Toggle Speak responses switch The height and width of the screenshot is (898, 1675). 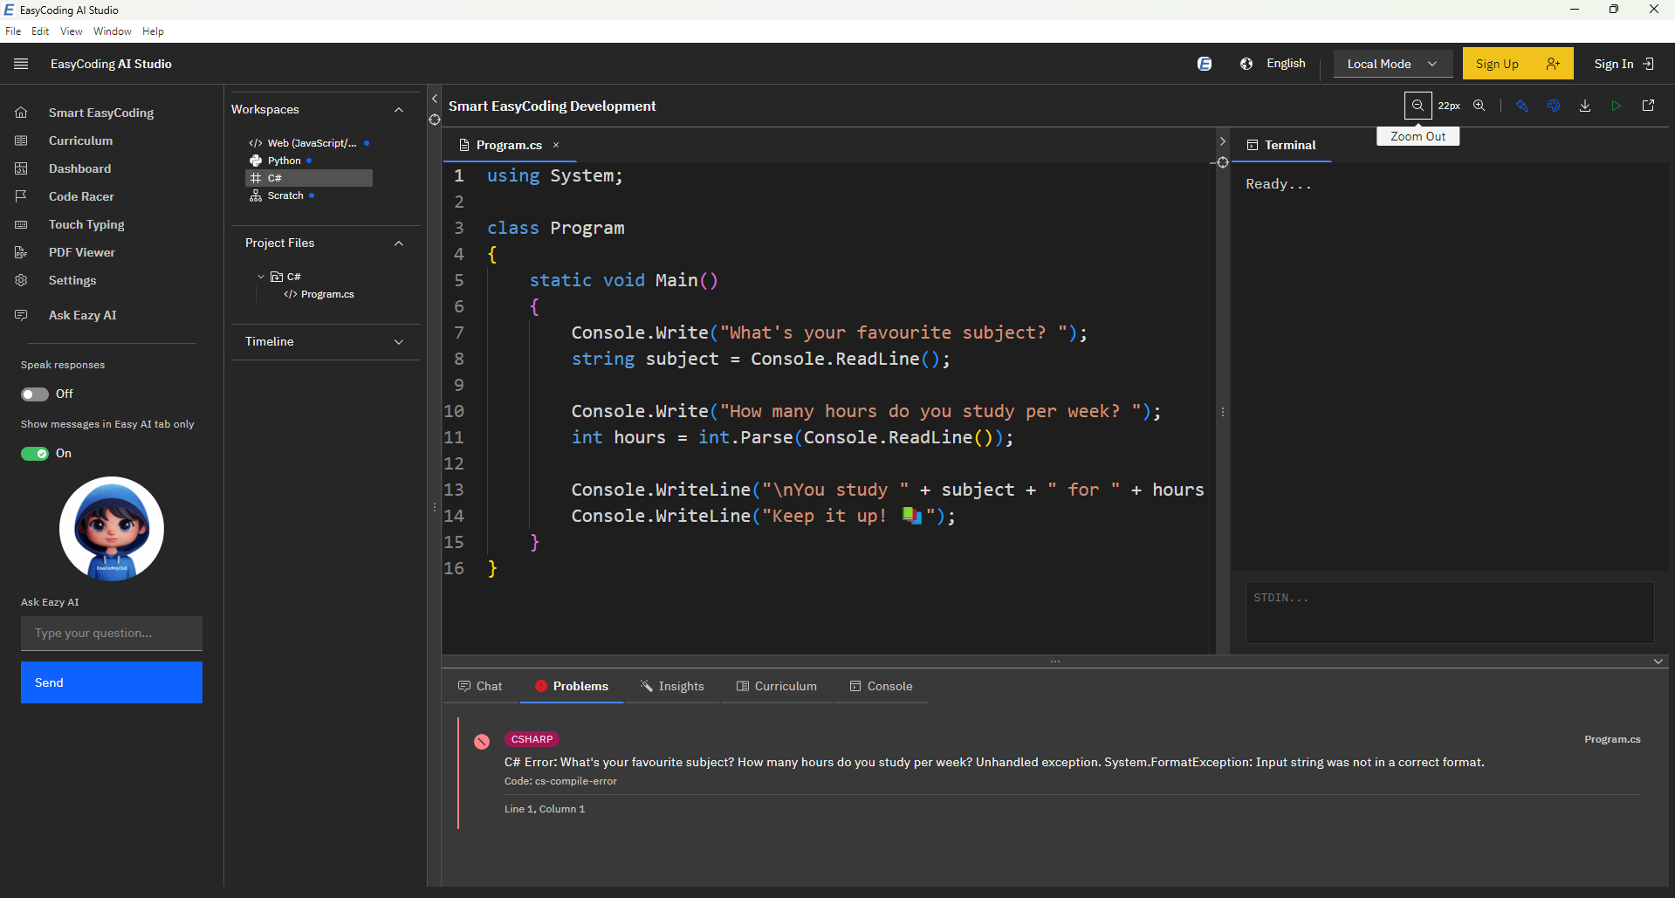pos(35,394)
